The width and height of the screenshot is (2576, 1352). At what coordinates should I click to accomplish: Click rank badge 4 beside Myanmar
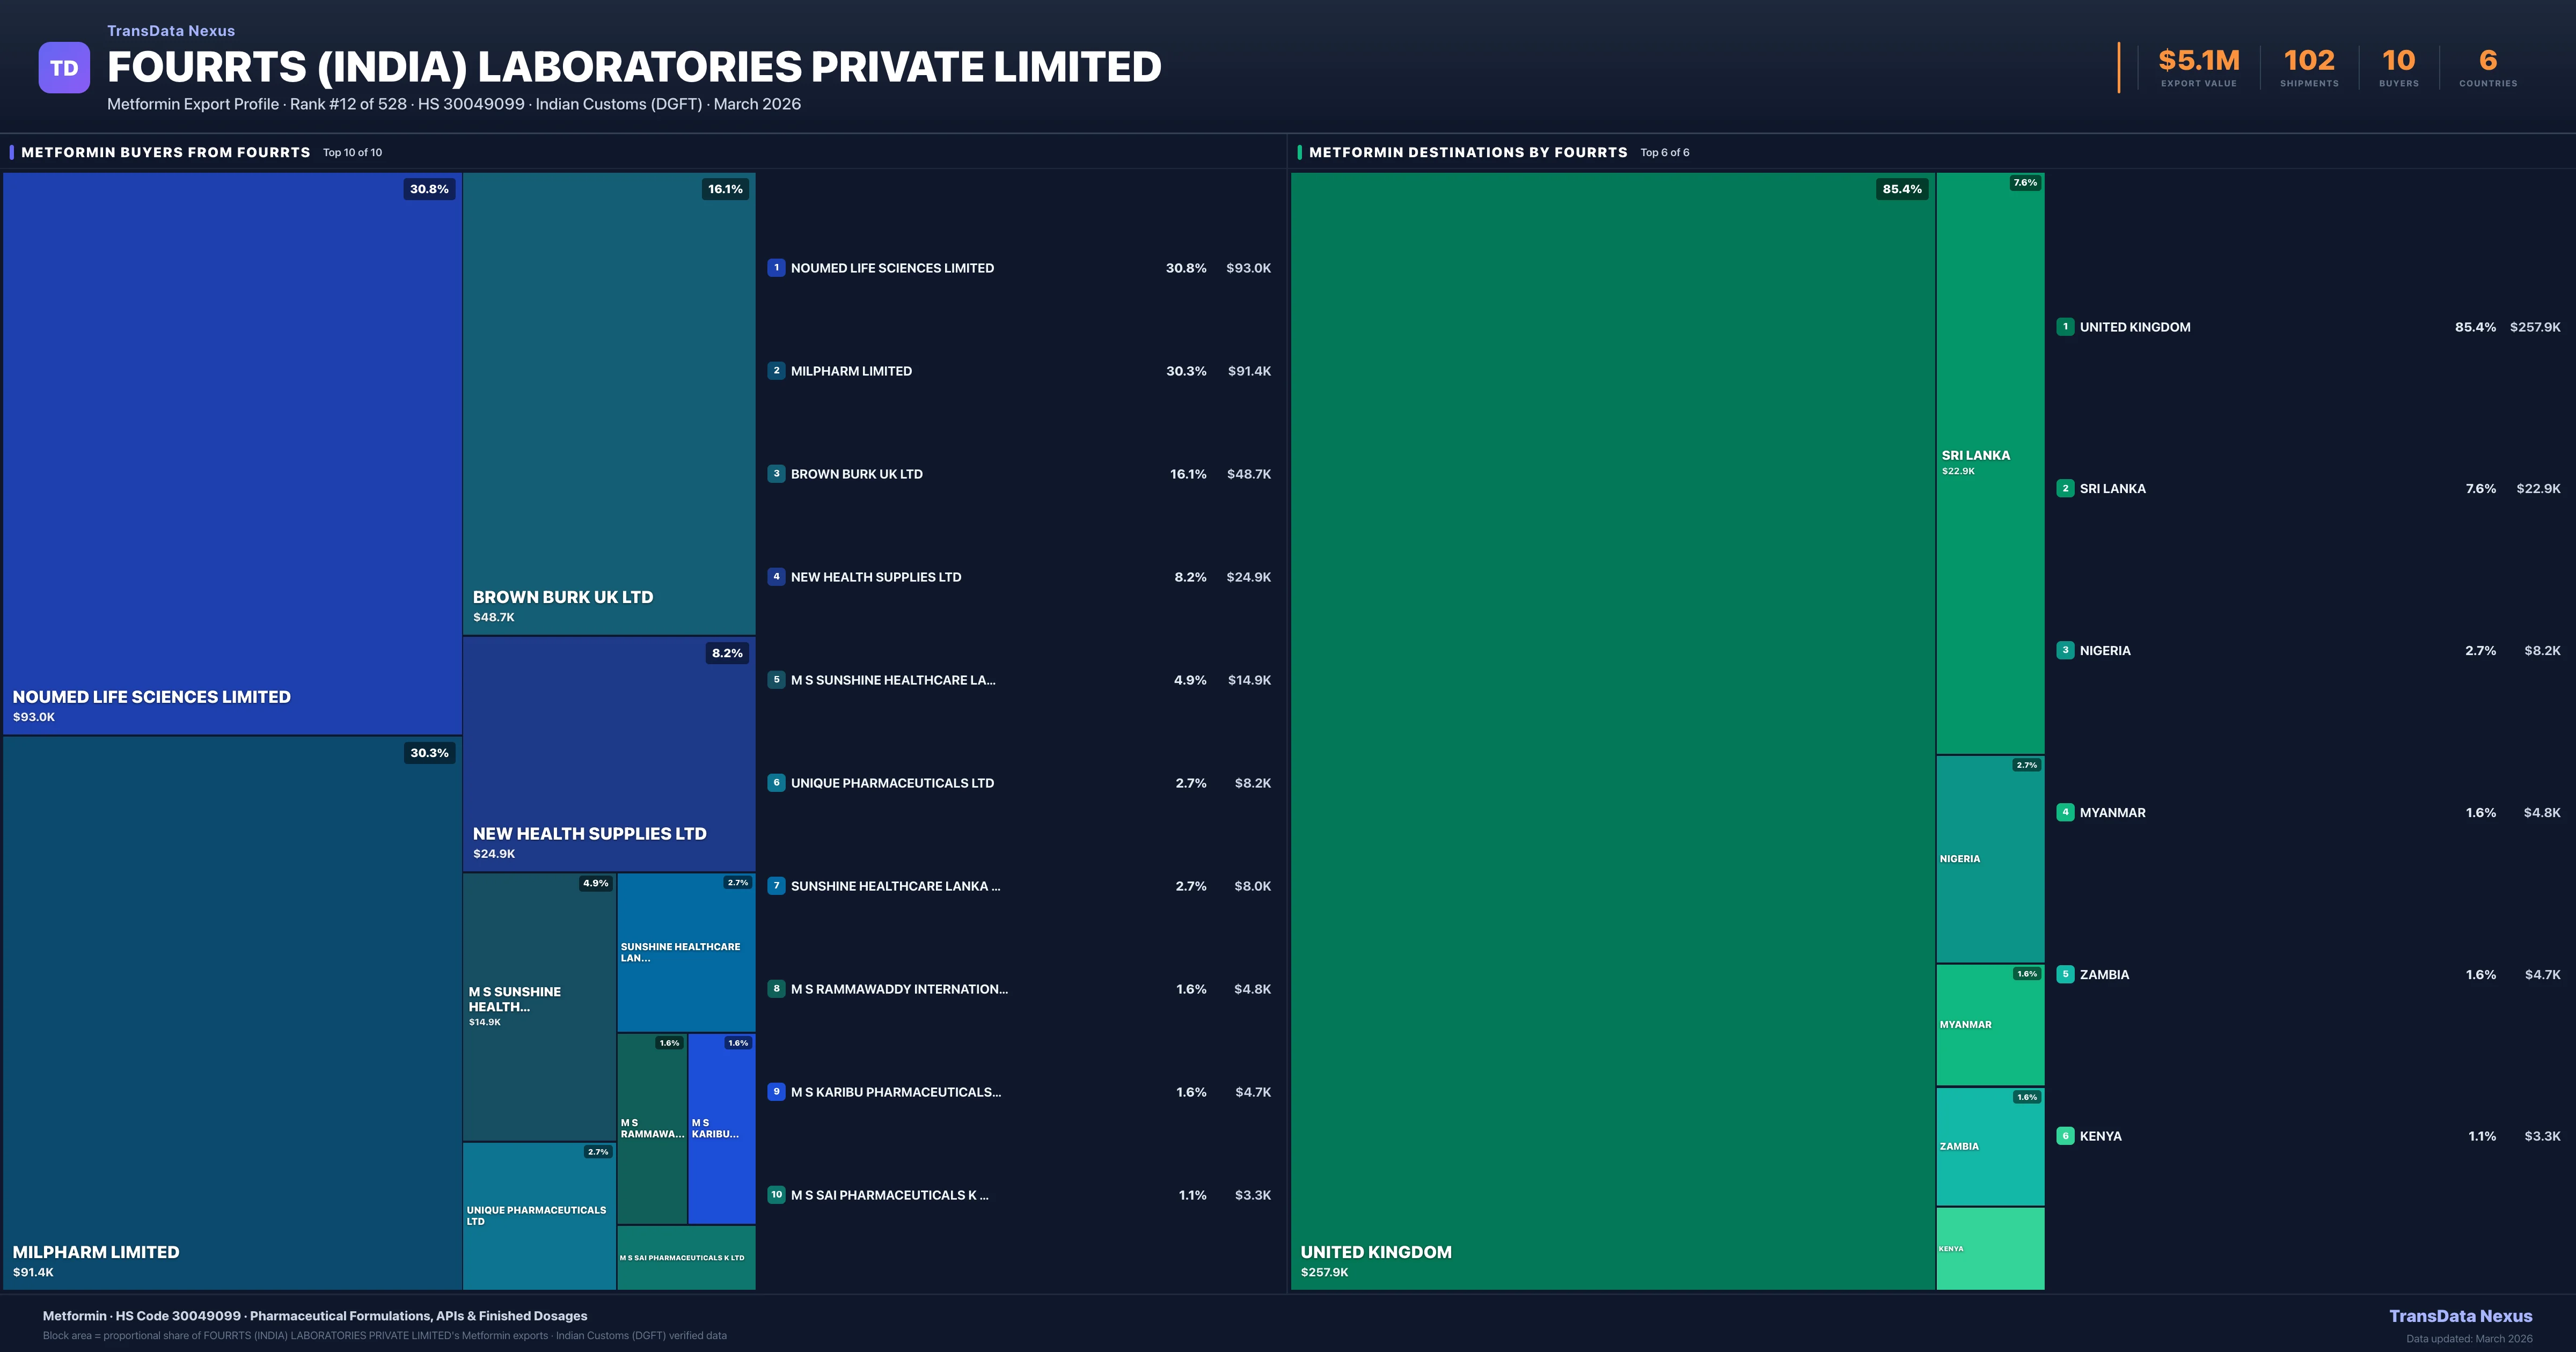point(2065,812)
